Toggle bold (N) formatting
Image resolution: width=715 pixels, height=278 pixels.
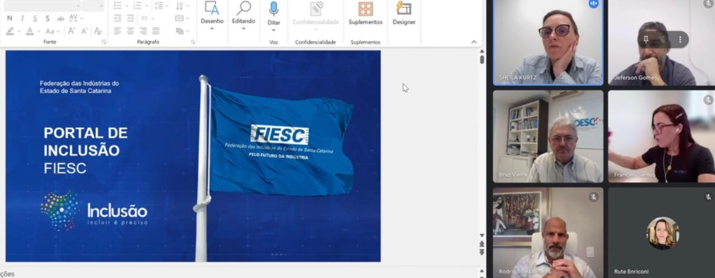[x=9, y=18]
